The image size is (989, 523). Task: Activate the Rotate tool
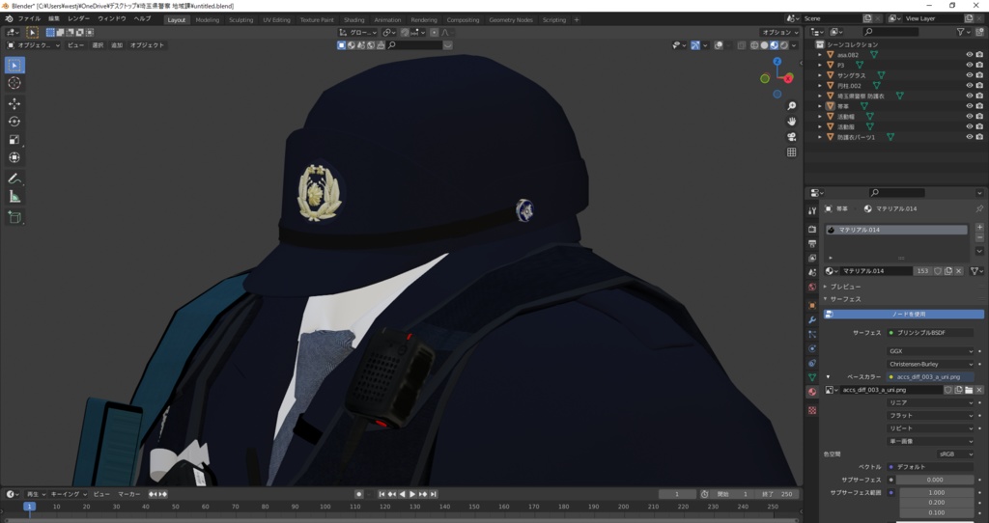point(14,122)
